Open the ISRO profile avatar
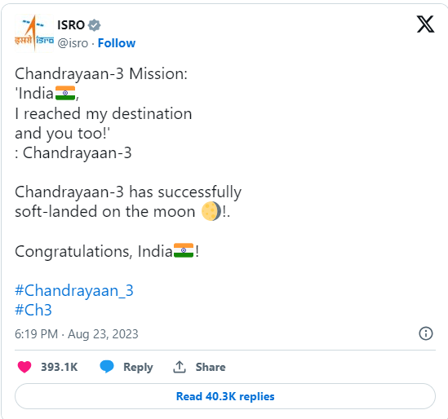The image size is (448, 419). [34, 33]
